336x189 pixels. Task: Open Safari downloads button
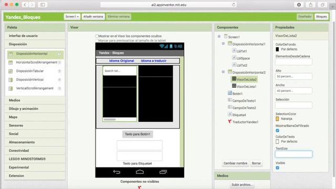(299, 5)
